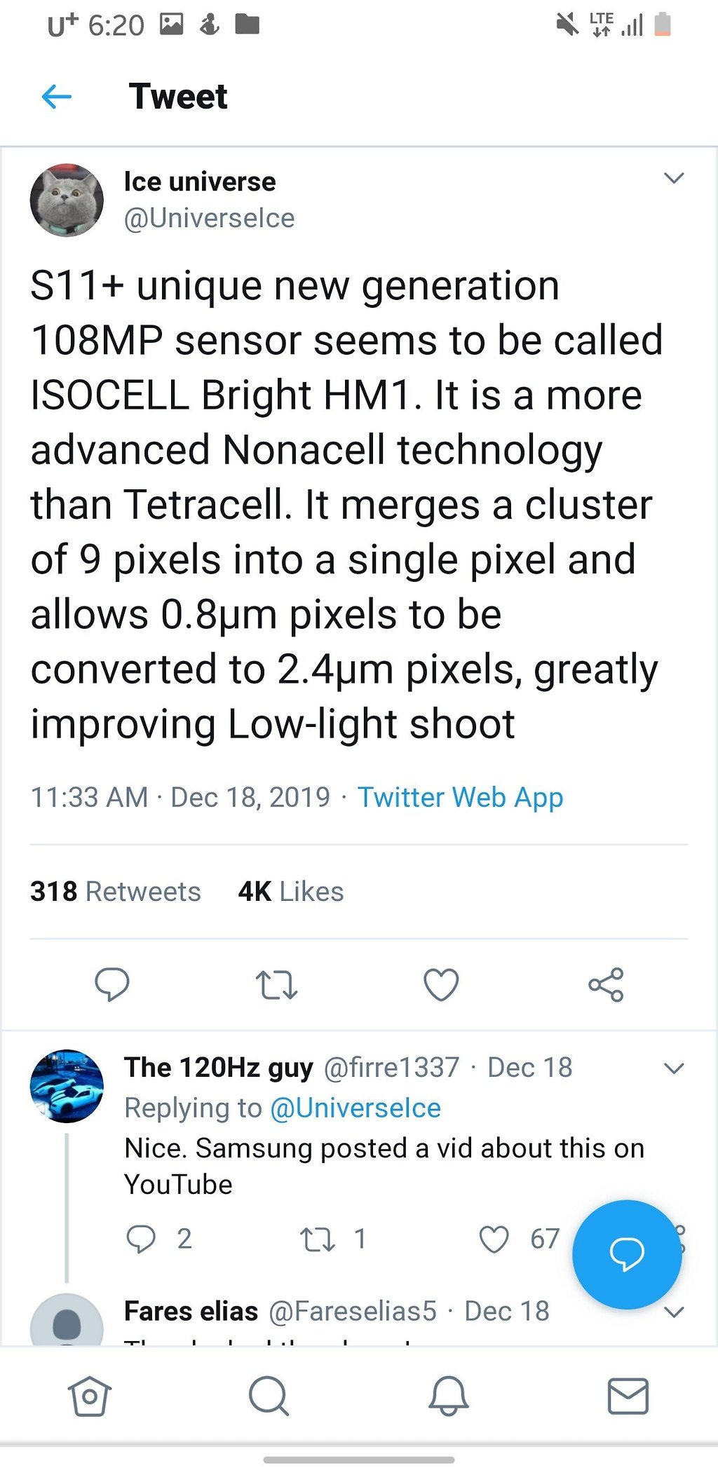Tap the back arrow next to Tweet

tap(57, 97)
